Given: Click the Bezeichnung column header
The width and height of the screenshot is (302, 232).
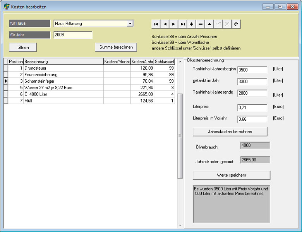Looking at the screenshot, I should pos(63,61).
